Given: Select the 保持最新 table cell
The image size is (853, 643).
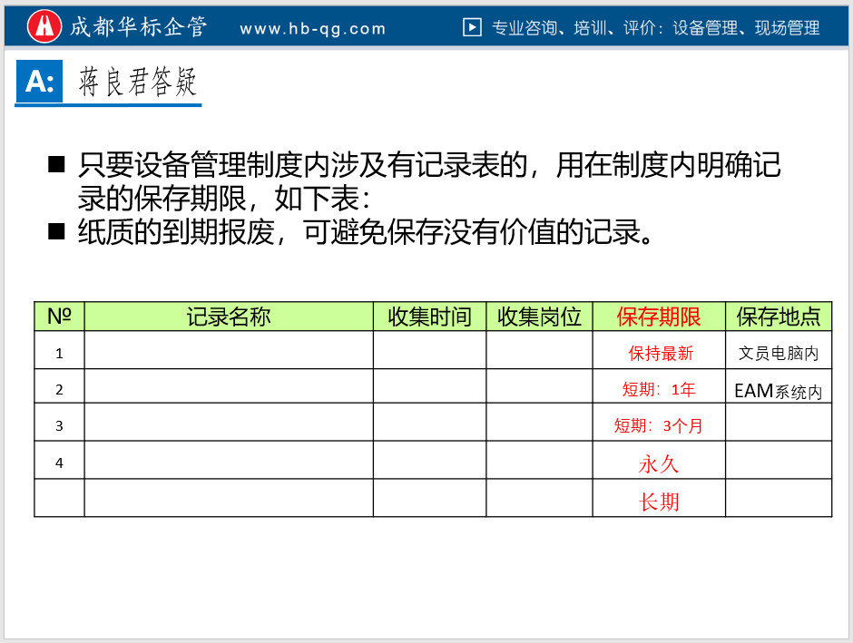Looking at the screenshot, I should click(x=660, y=353).
